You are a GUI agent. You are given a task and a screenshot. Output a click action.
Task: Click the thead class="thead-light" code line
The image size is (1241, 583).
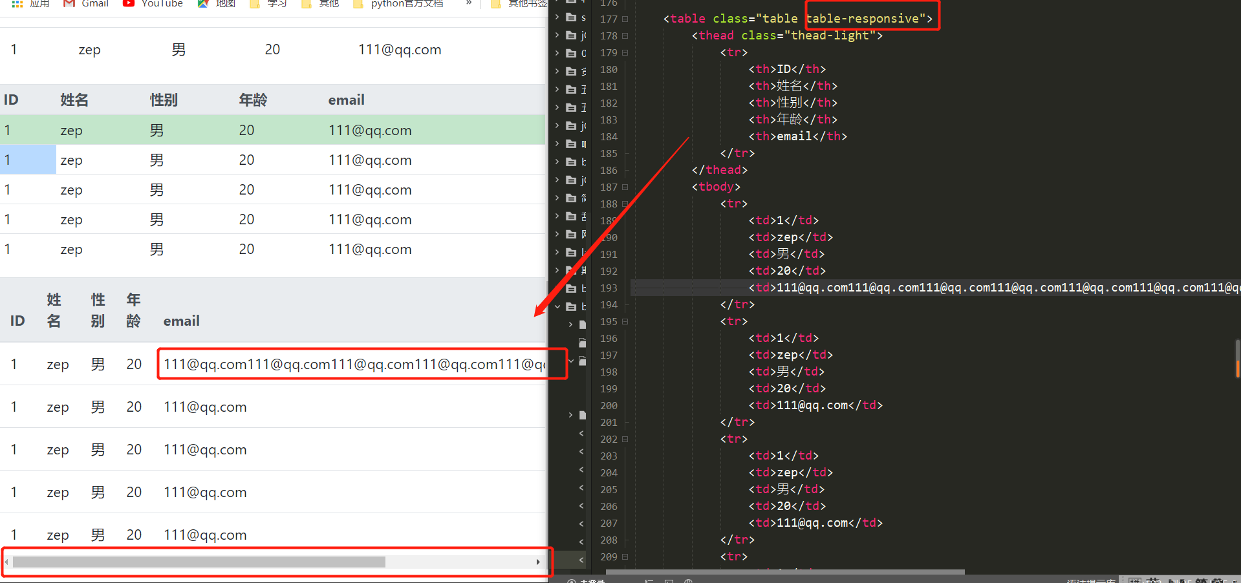coord(787,36)
